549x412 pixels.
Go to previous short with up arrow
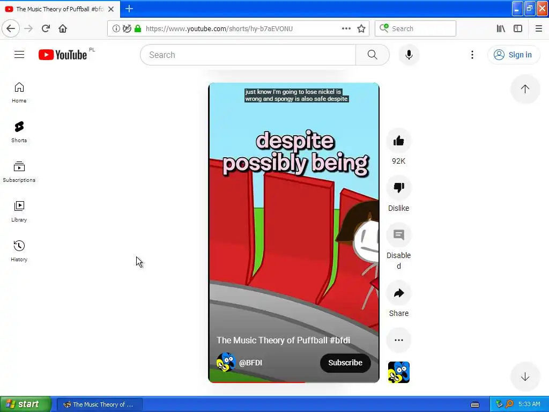(x=525, y=89)
